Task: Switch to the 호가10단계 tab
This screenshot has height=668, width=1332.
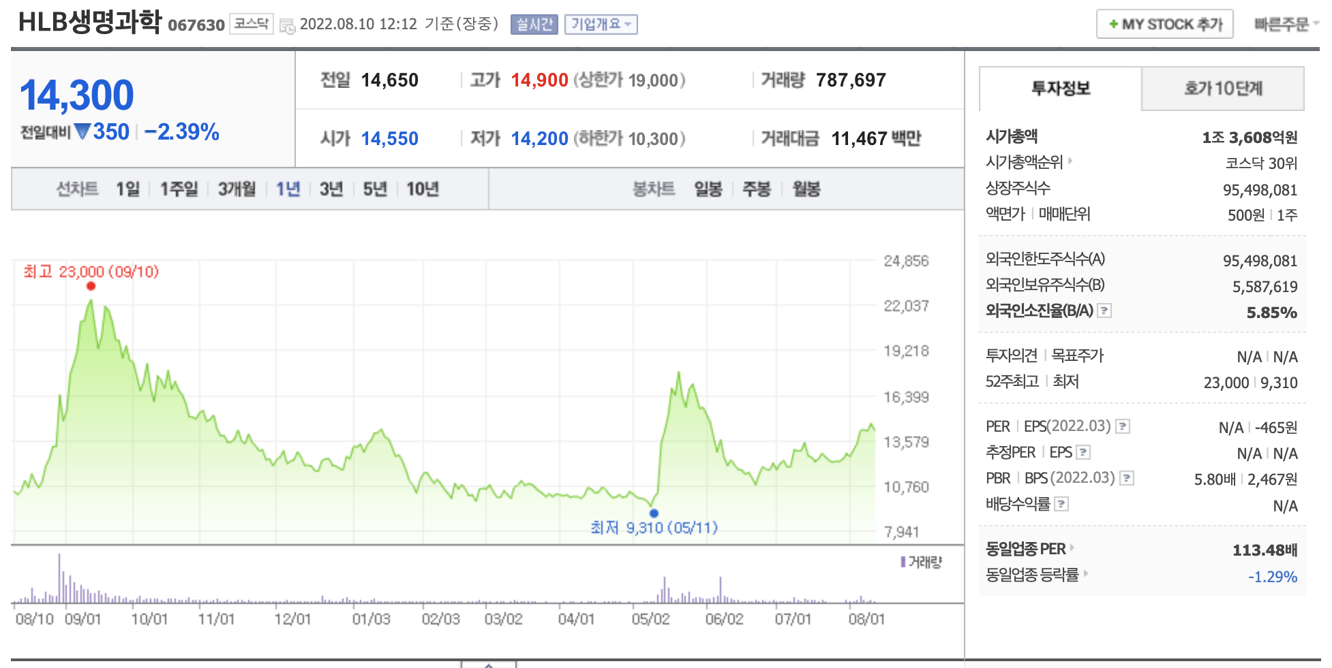Action: point(1223,89)
